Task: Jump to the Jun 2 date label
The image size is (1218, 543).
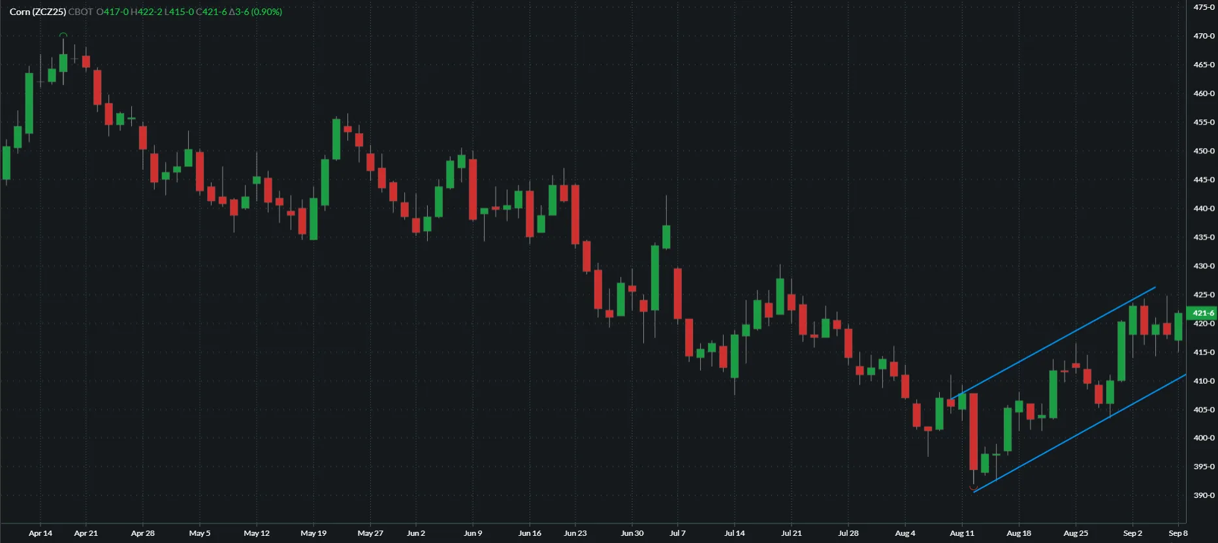Action: (x=415, y=533)
